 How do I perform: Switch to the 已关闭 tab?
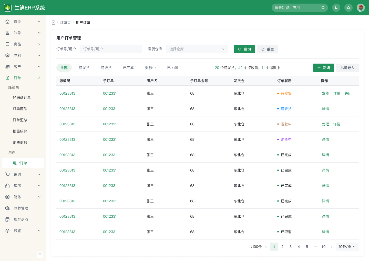172,68
